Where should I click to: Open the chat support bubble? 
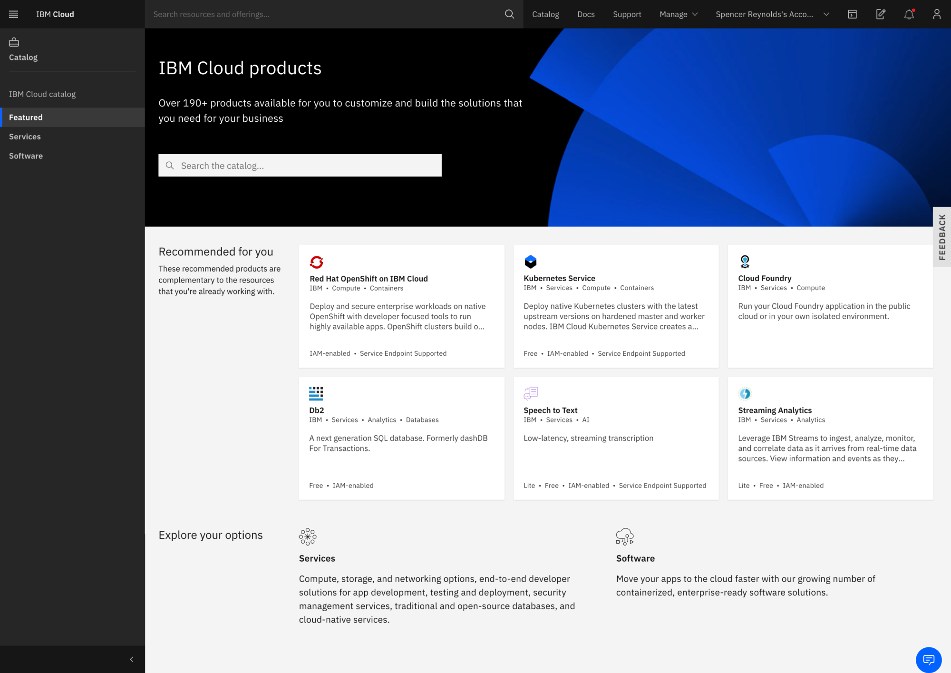tap(929, 660)
